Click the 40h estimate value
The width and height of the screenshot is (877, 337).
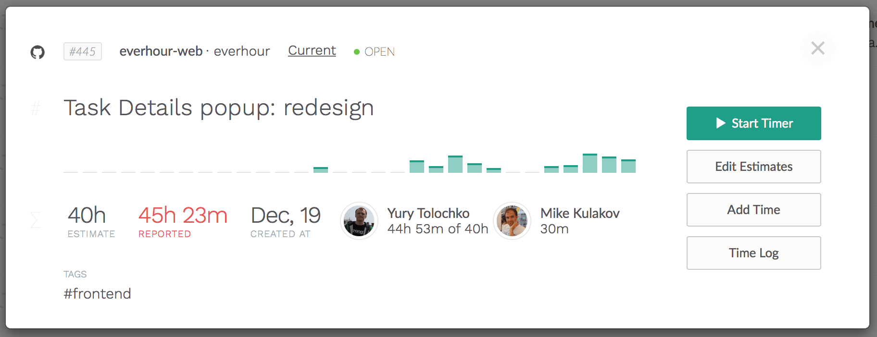click(87, 216)
